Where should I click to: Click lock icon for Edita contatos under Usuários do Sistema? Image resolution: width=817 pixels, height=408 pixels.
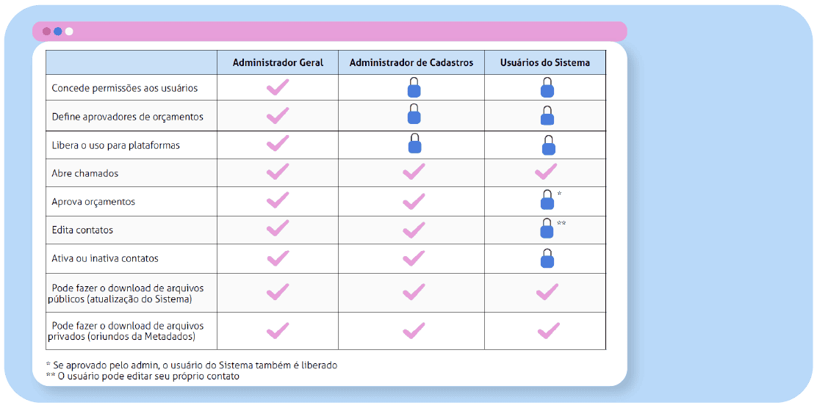(x=547, y=229)
